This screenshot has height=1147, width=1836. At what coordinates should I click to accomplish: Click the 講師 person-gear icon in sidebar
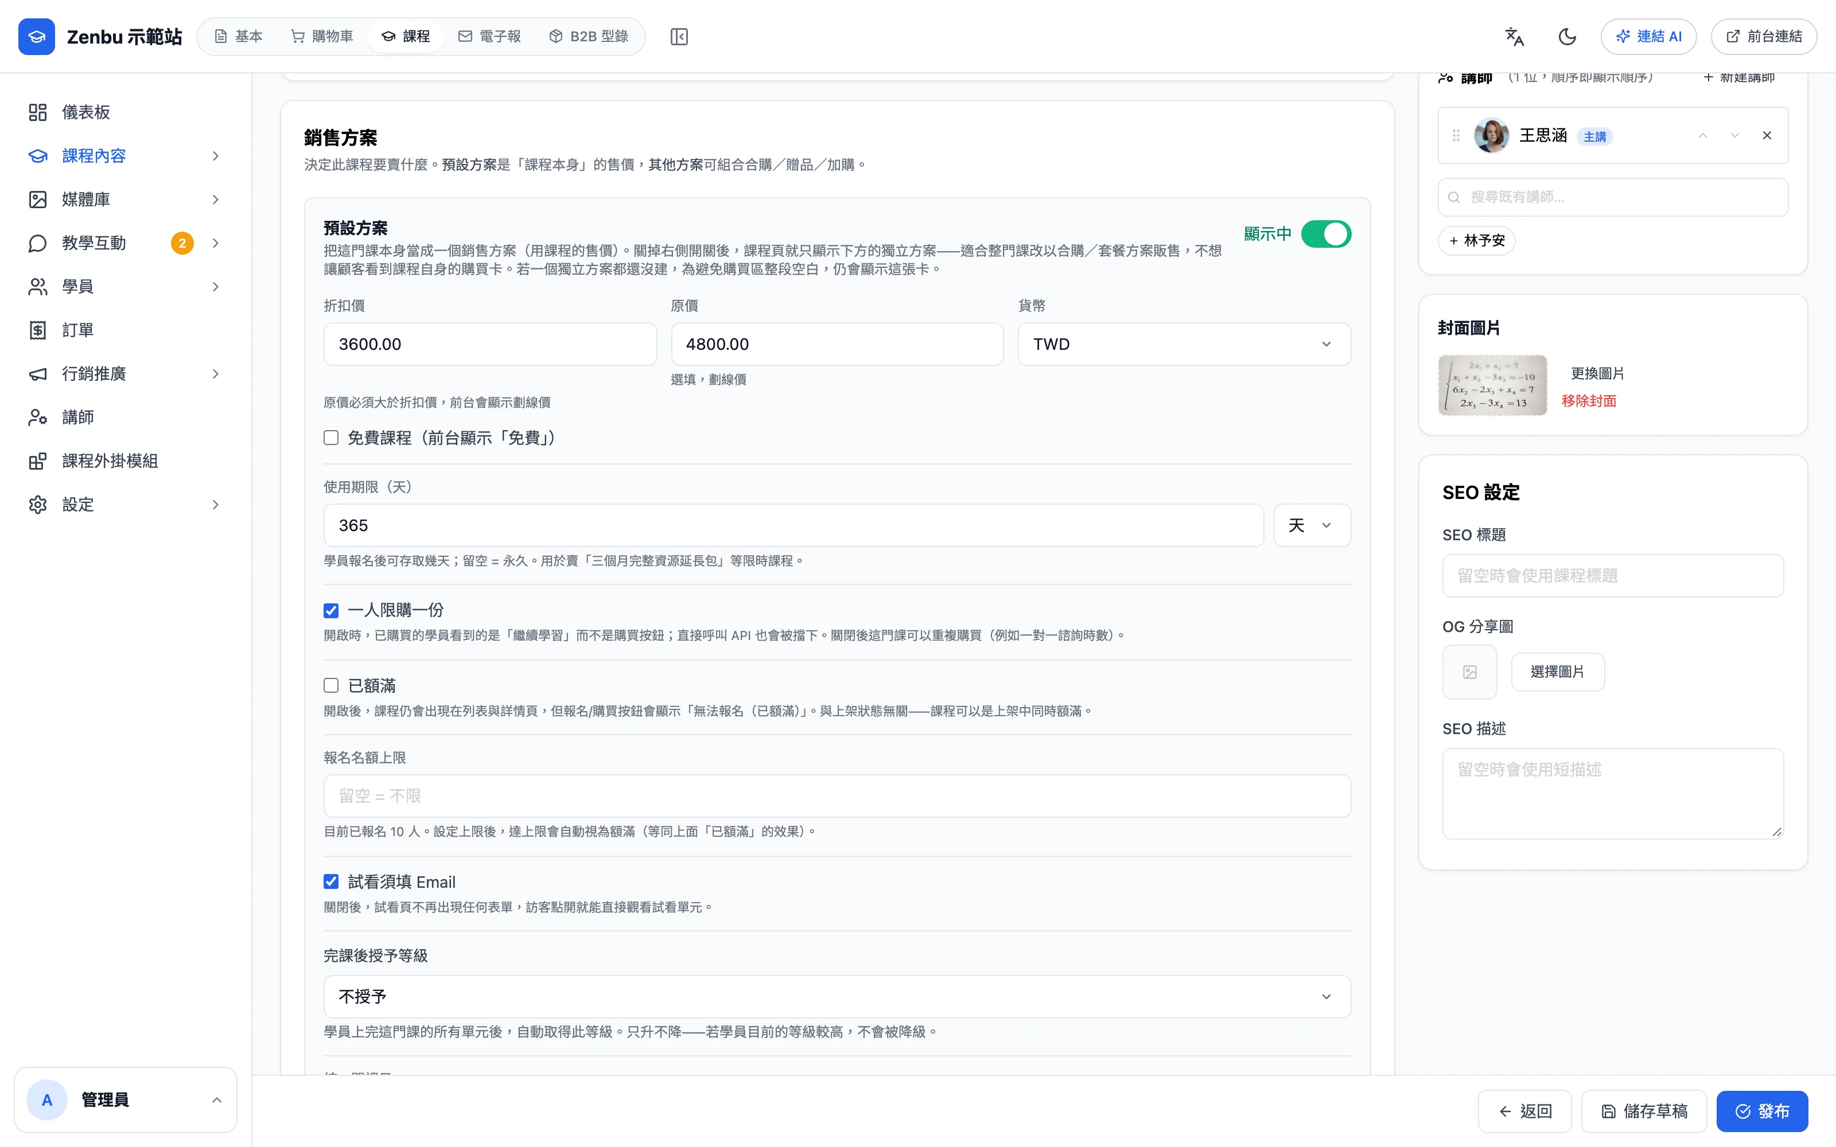(38, 418)
